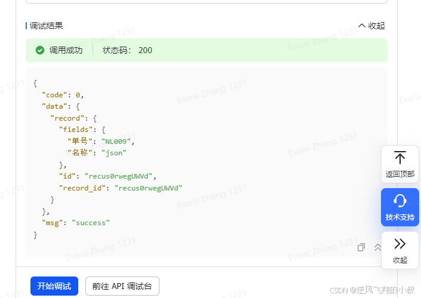The height and width of the screenshot is (298, 421).
Task: Click the back-to-top arrow icon (返回顶部)
Action: (400, 158)
